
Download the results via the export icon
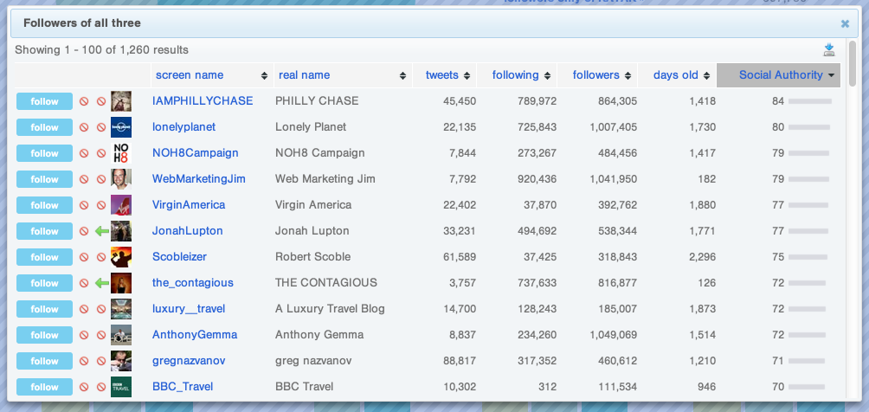[x=829, y=50]
